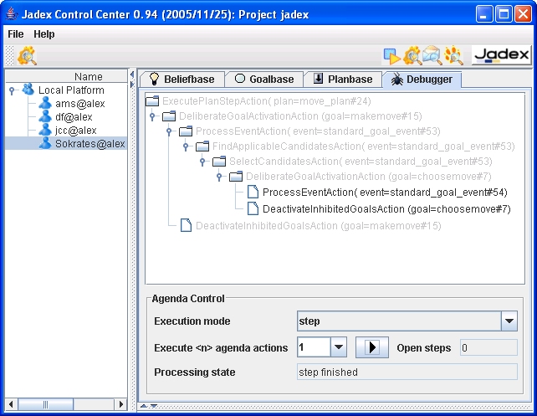
Task: Expand the left panel with the split-pane right arrow
Action: 132,85
